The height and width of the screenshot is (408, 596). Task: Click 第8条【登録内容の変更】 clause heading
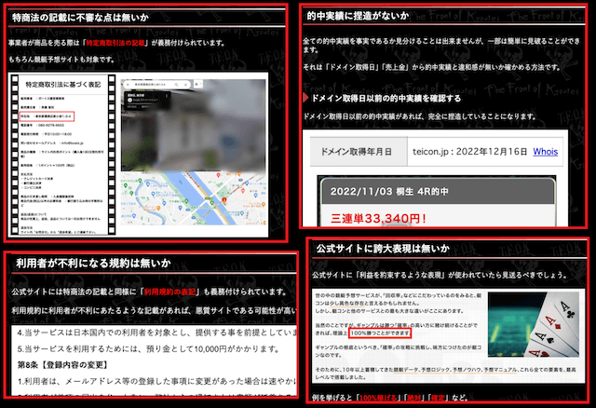63,365
